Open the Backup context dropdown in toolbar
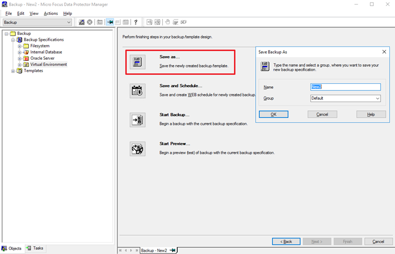The width and height of the screenshot is (395, 254). pyautogui.click(x=69, y=22)
